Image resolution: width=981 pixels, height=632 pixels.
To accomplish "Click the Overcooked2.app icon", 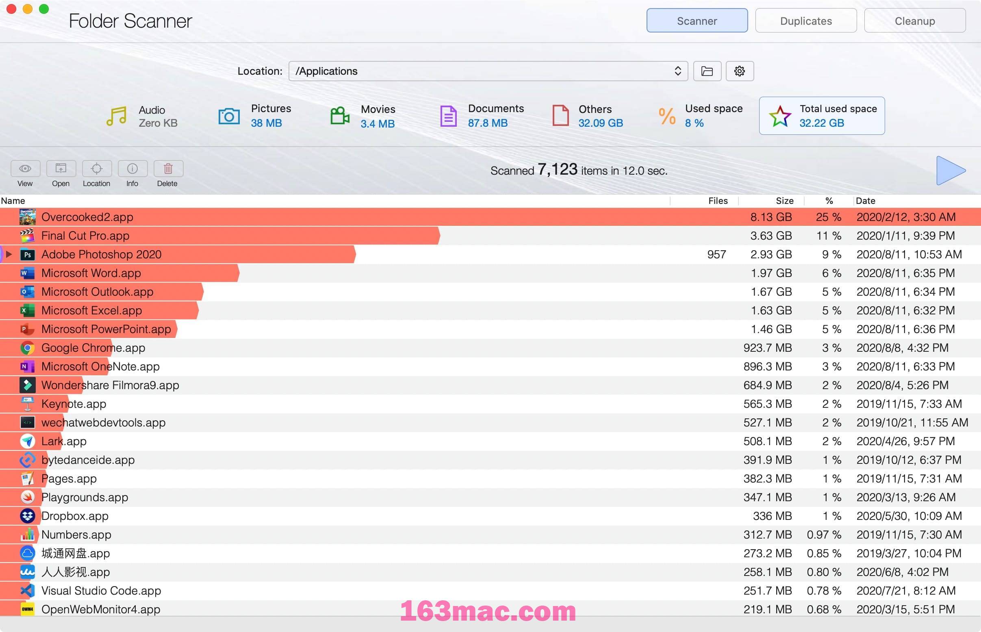I will pos(27,216).
